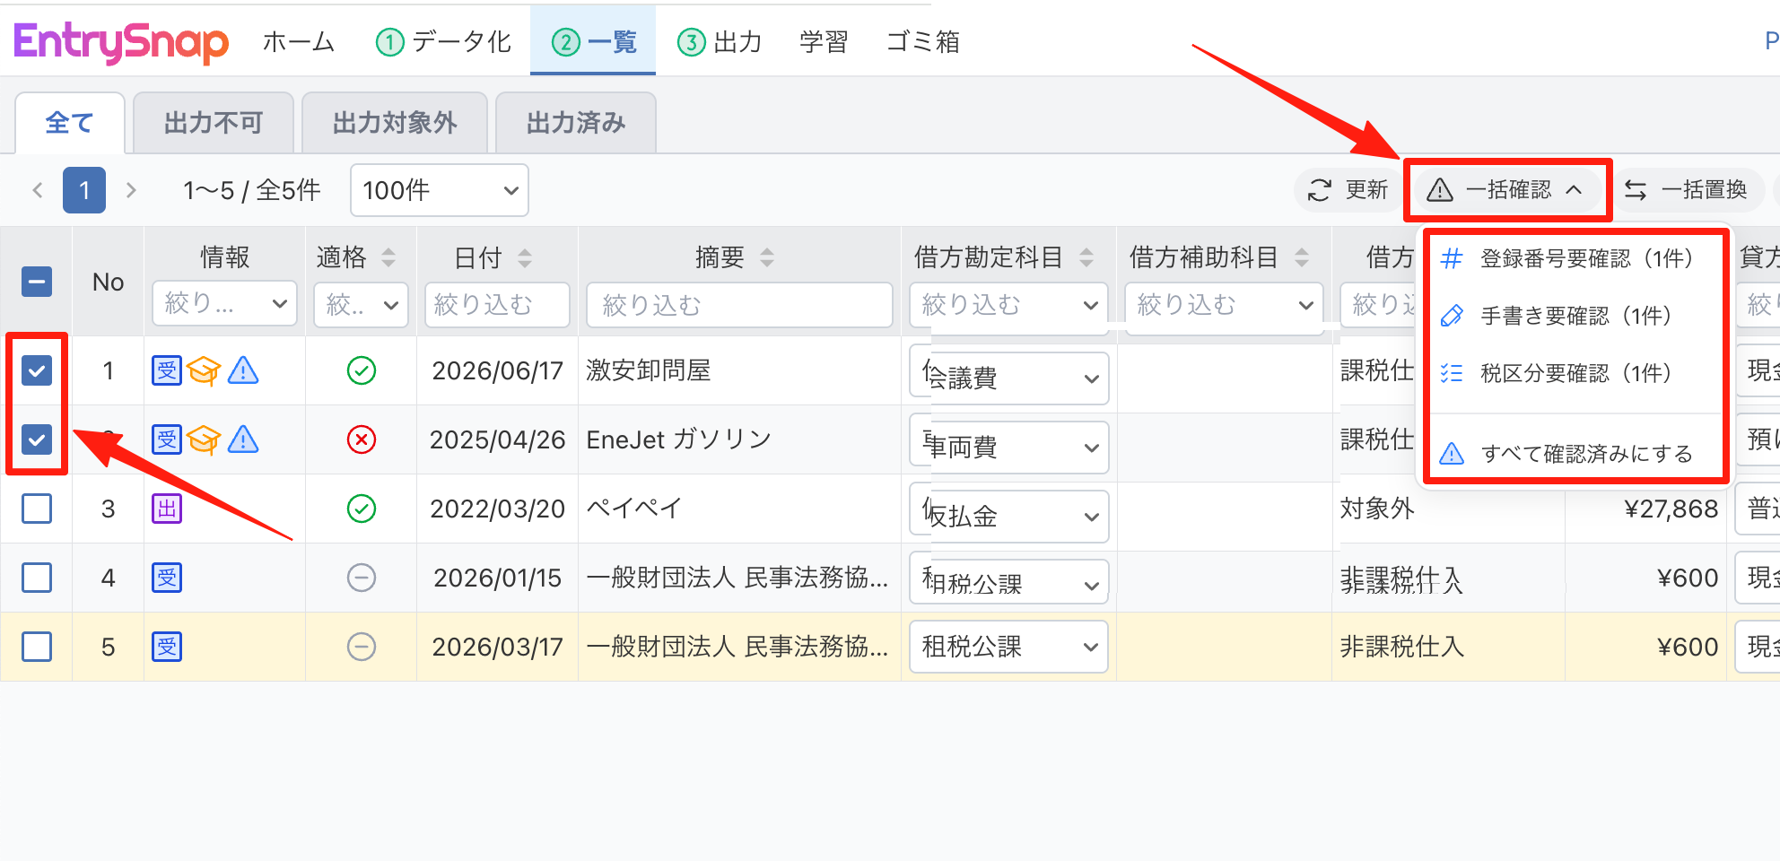Open the 車両費 account dropdown
Viewport: 1780px width, 861px height.
tap(1009, 447)
